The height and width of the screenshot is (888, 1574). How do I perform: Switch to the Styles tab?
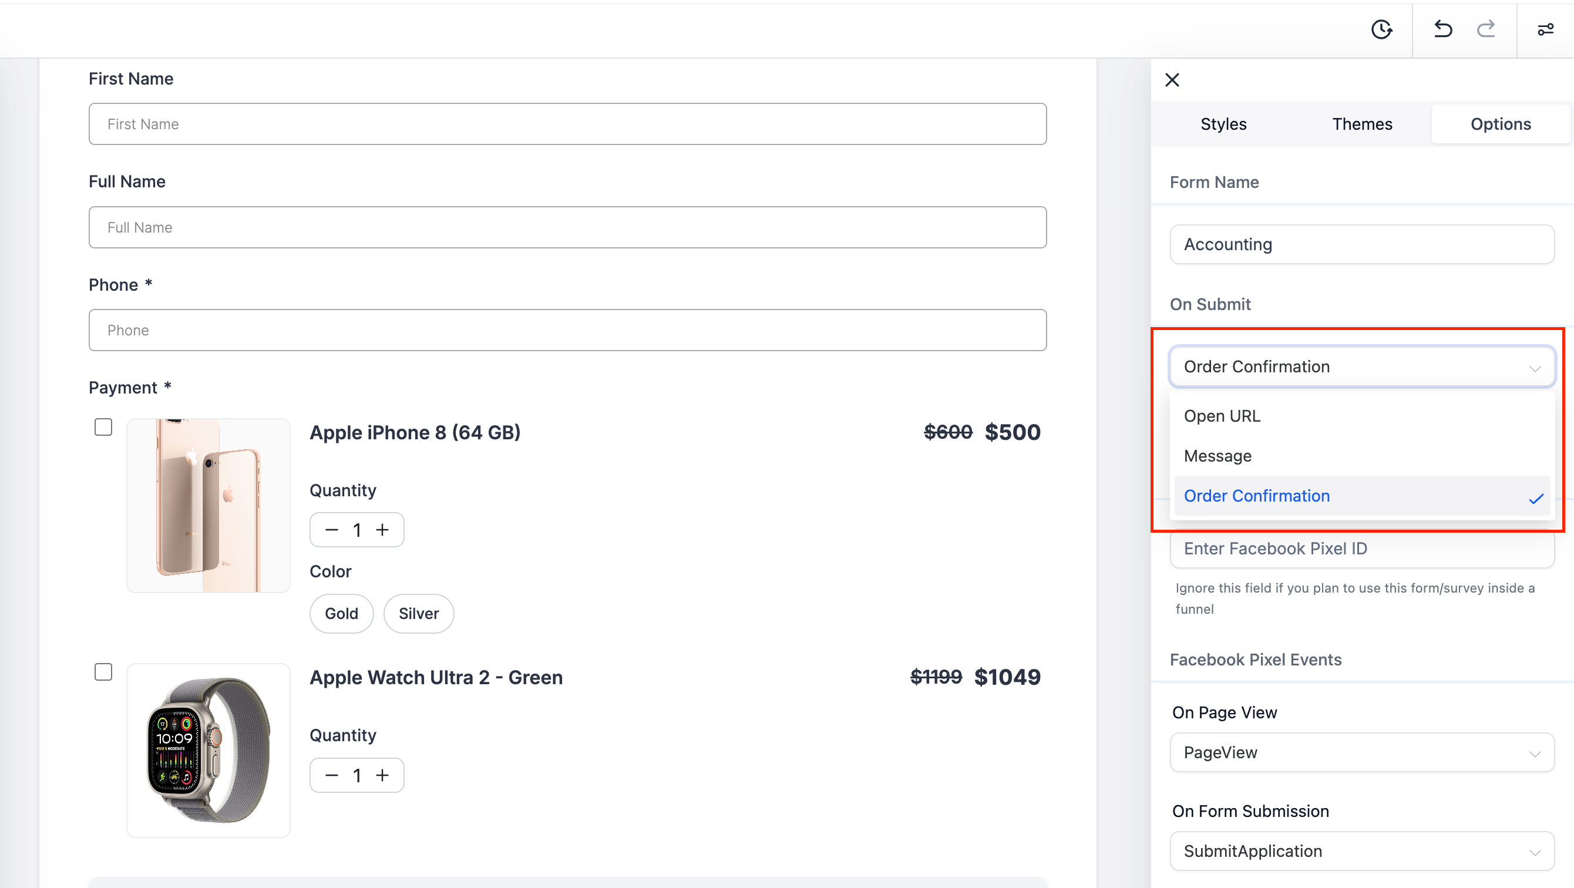(1223, 124)
